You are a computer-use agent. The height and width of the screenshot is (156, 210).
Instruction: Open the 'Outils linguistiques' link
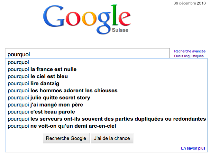189,56
